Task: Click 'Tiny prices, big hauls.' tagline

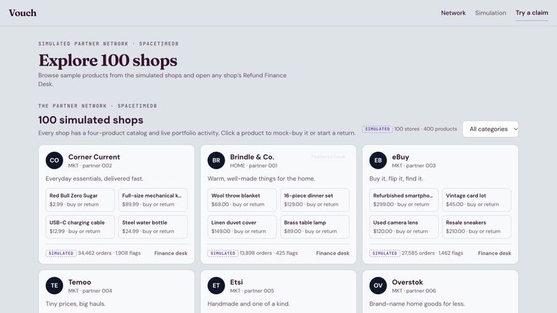Action: point(75,304)
